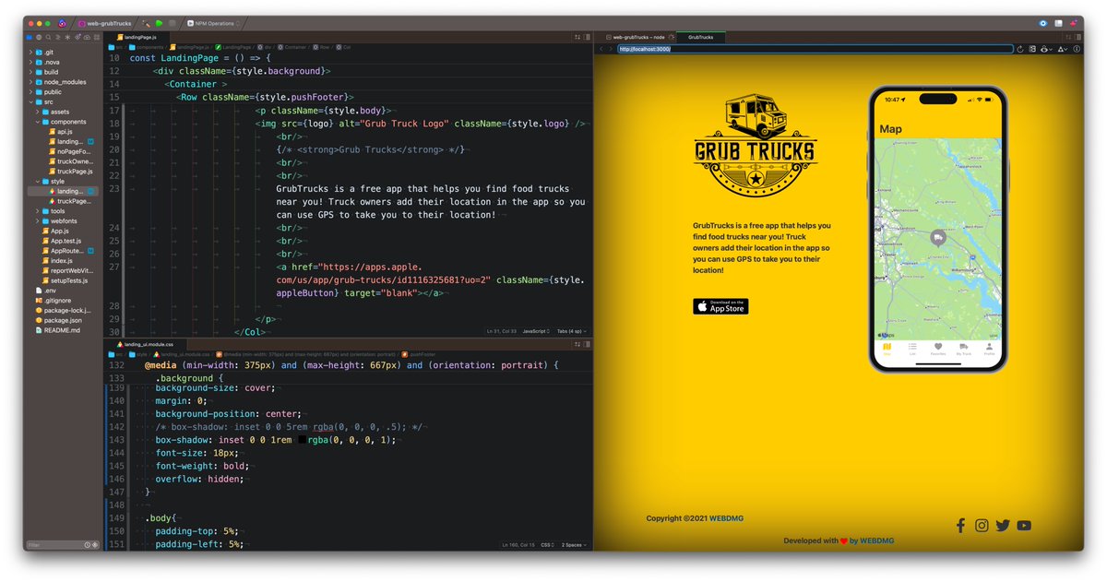Open the Facebook icon in page footer
The width and height of the screenshot is (1107, 582).
pyautogui.click(x=960, y=526)
